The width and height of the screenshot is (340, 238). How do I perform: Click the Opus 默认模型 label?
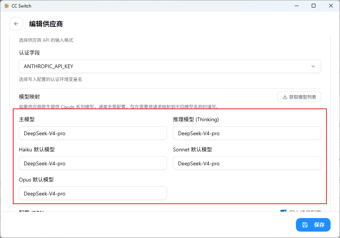[36, 180]
